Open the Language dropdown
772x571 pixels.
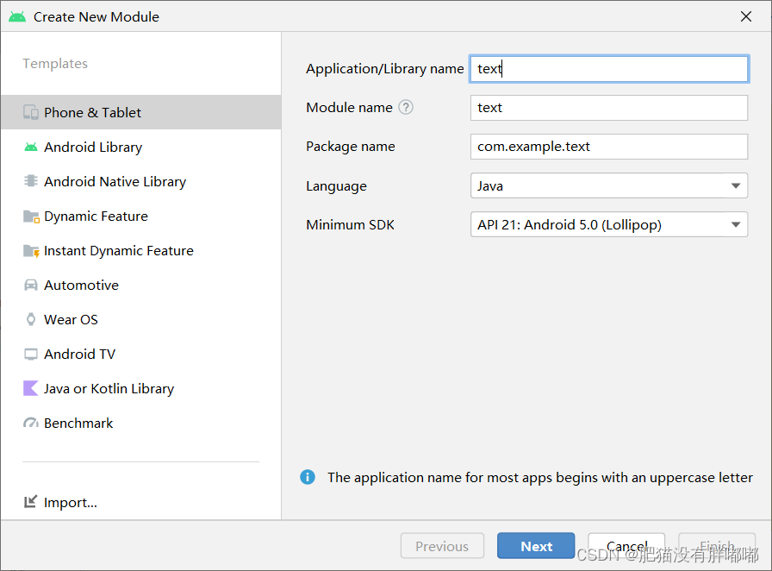608,185
